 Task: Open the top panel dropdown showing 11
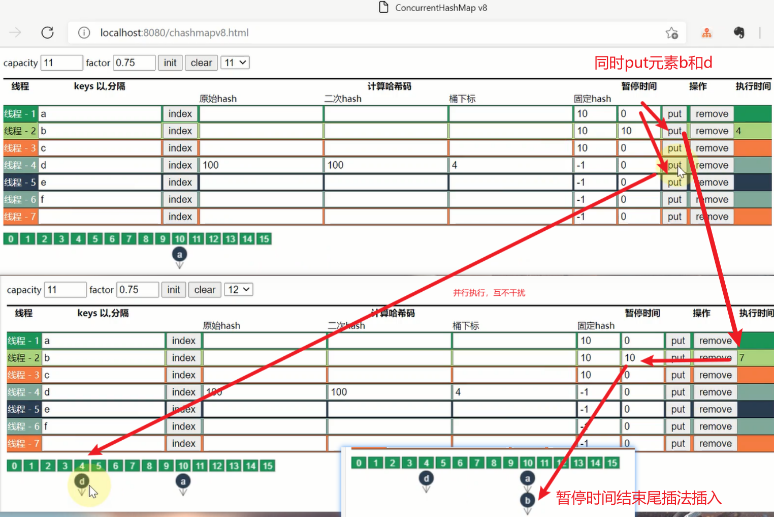click(236, 63)
